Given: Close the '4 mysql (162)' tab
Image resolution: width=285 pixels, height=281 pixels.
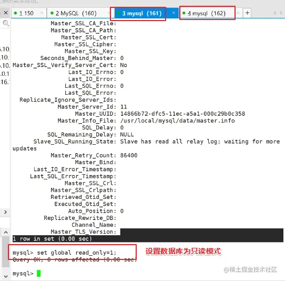Looking at the screenshot, I should 238,13.
